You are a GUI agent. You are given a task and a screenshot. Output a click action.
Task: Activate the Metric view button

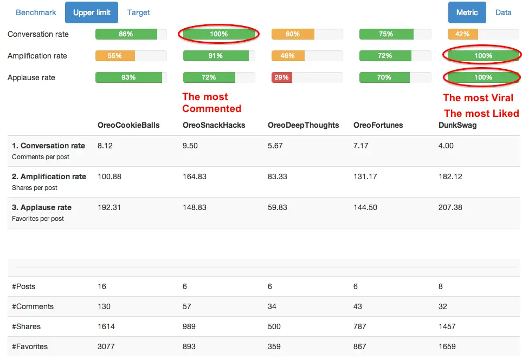point(467,12)
